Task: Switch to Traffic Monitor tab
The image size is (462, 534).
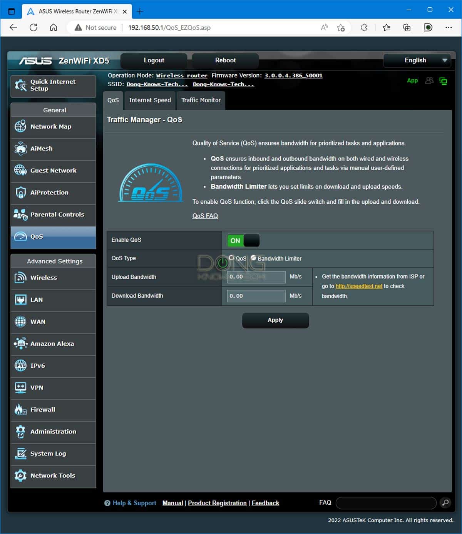Action: pos(201,100)
